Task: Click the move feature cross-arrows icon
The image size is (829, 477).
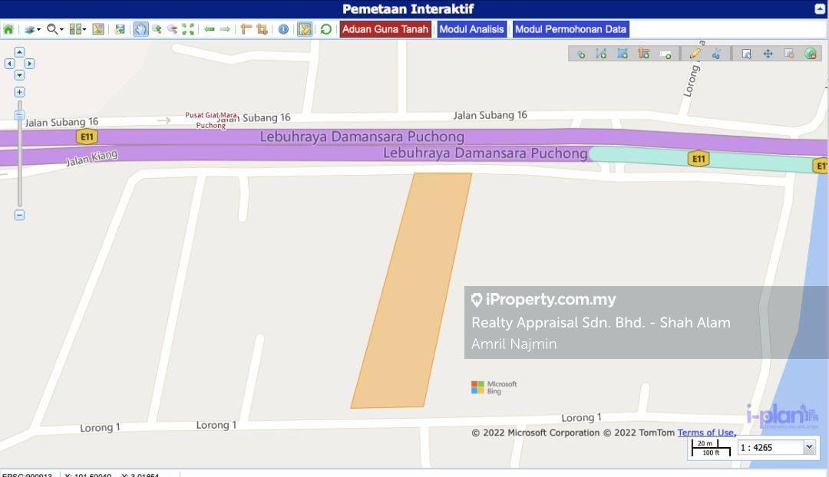Action: [x=768, y=53]
